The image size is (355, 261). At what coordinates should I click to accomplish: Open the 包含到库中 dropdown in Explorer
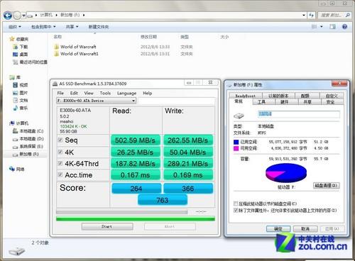43,27
